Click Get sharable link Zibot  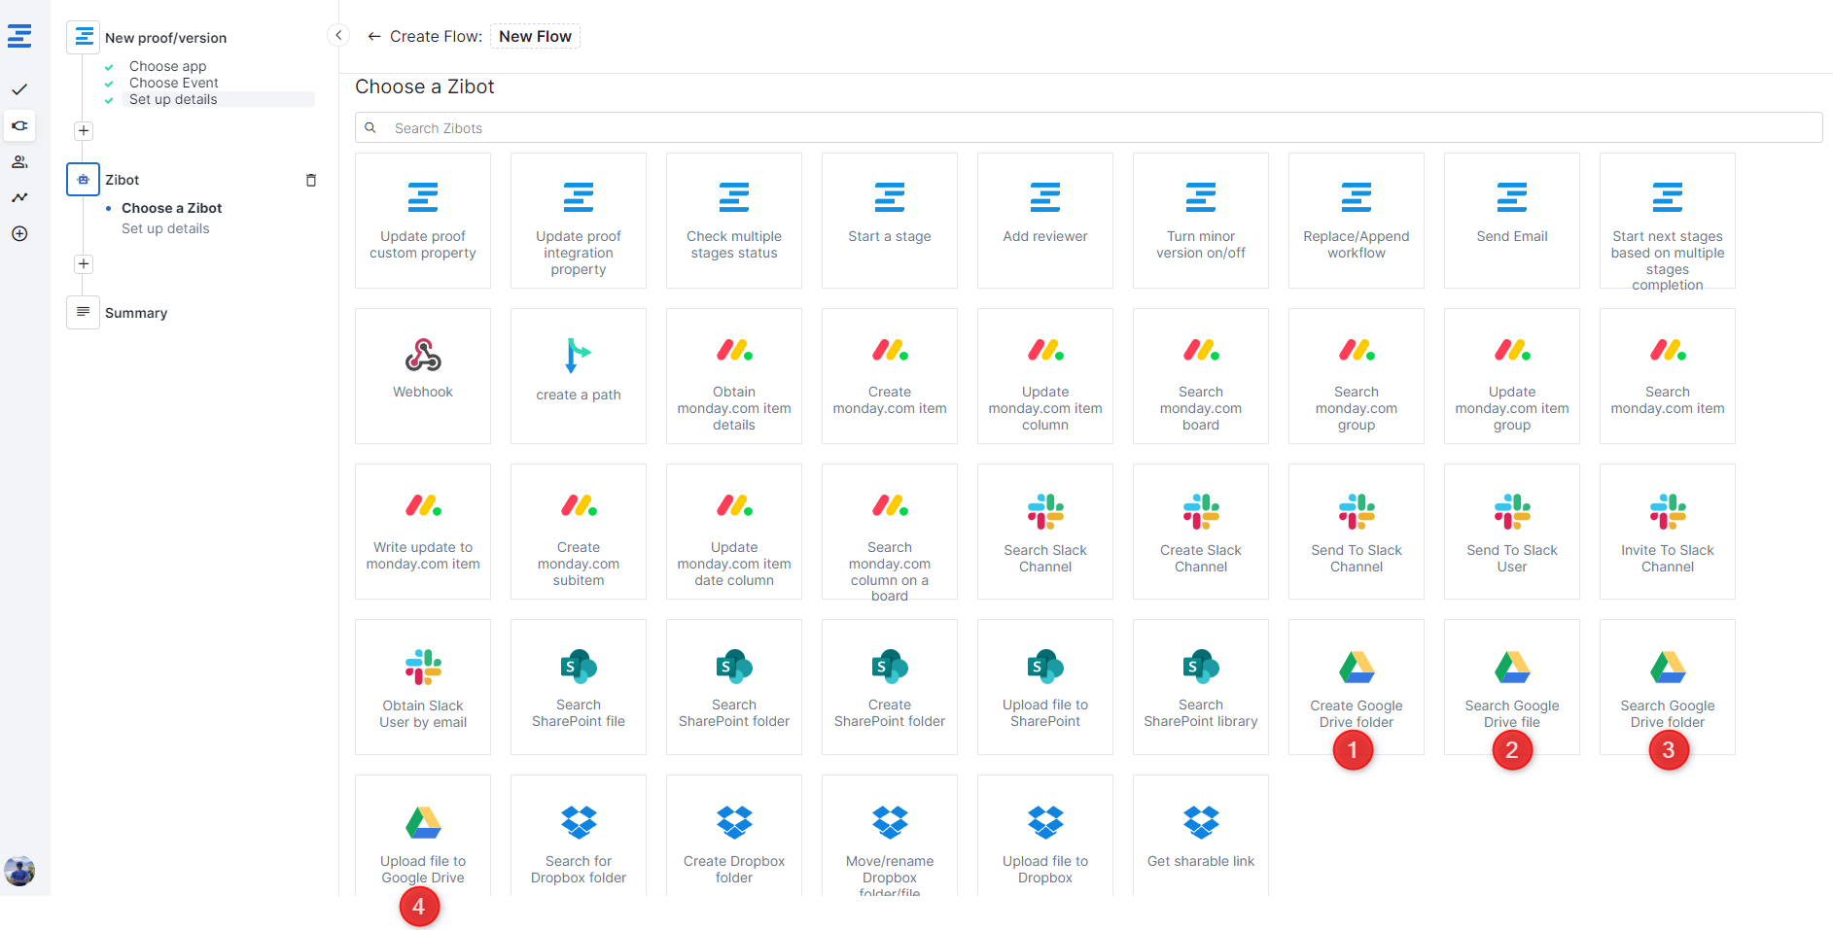click(x=1200, y=842)
